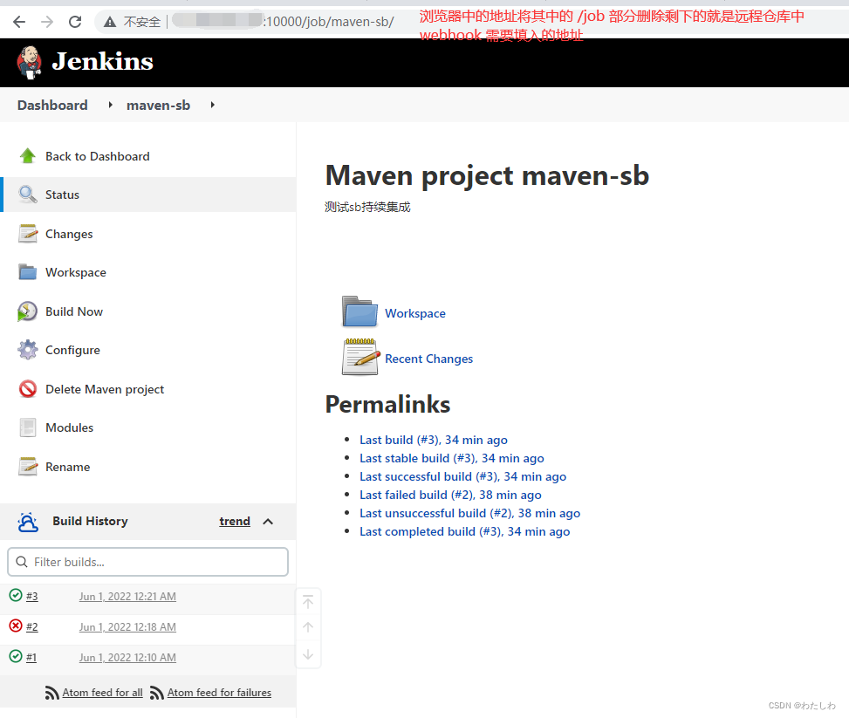This screenshot has height=718, width=849.
Task: Open maven-sb breadcrumb link
Action: click(158, 105)
